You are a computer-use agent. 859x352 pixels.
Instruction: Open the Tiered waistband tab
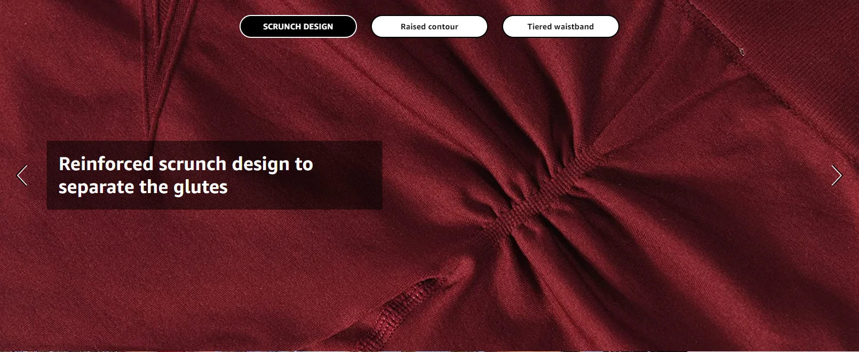pos(561,27)
